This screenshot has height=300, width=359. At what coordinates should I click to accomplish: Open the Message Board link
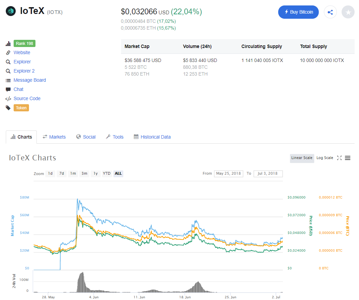coord(30,80)
